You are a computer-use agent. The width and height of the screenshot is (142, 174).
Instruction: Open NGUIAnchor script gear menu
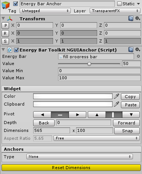tap(138, 50)
